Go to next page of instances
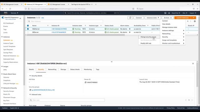The image size is (200, 112). [191, 21]
